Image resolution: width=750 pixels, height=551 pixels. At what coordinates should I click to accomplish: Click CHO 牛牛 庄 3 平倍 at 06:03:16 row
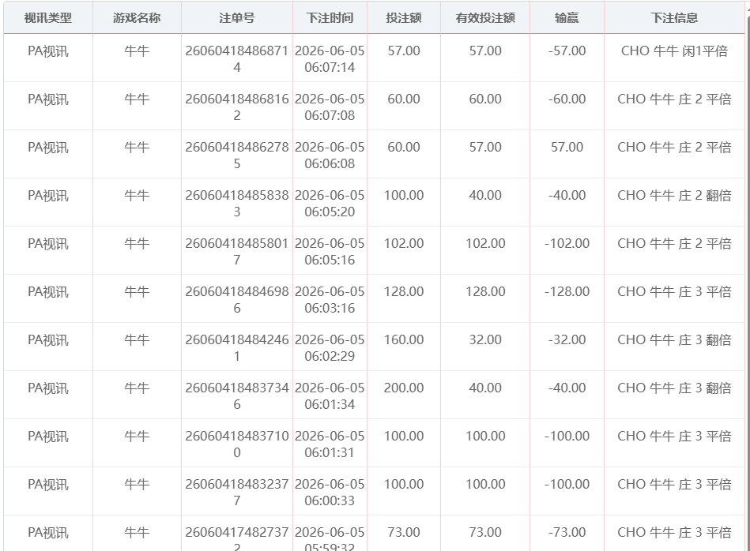click(x=674, y=291)
